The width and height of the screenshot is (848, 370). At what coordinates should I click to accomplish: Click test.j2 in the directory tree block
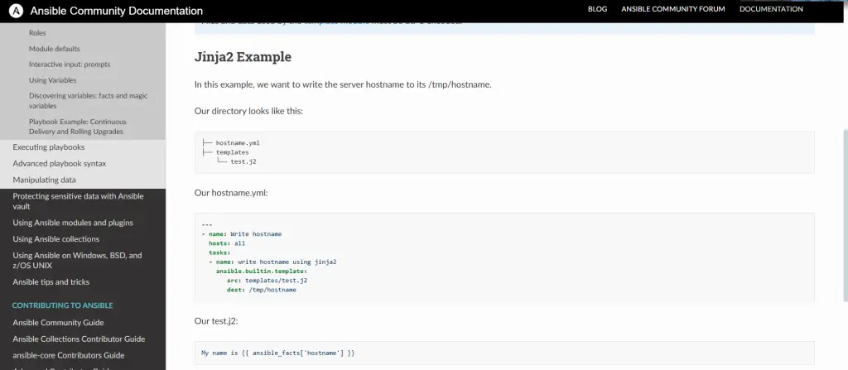coord(243,161)
